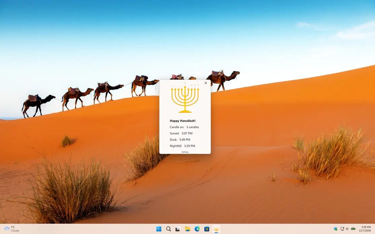Open Microsoft Edge
This screenshot has width=375, height=234.
pos(197,229)
